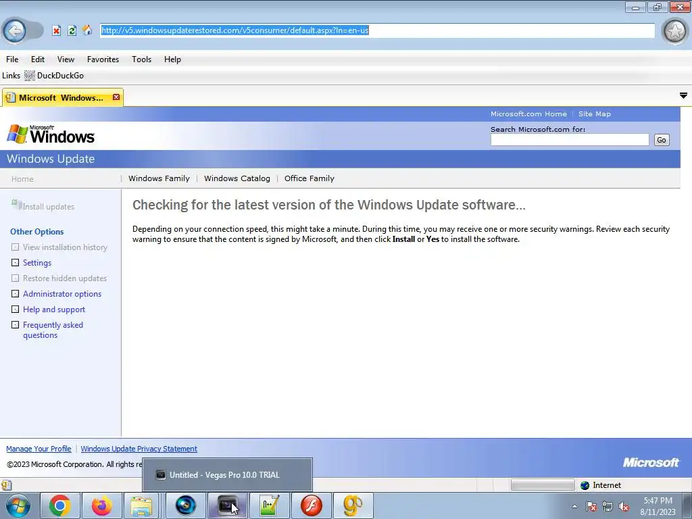Open the File menu
The image size is (692, 519).
12,59
